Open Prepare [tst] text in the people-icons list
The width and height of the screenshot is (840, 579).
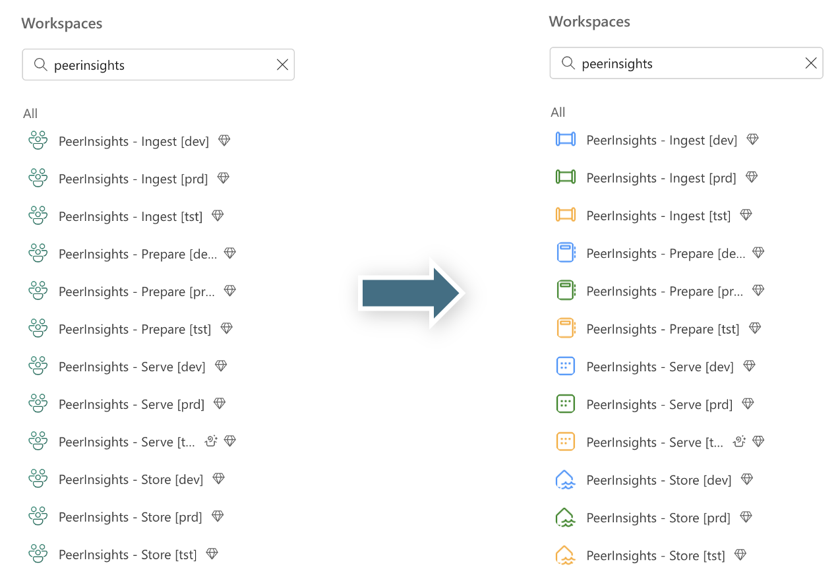tap(135, 328)
